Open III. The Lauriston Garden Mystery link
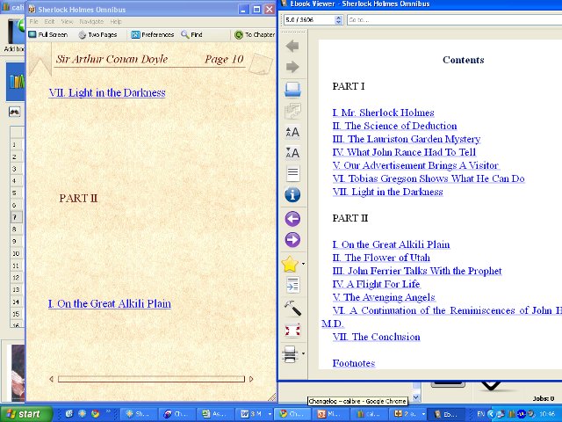 point(406,139)
